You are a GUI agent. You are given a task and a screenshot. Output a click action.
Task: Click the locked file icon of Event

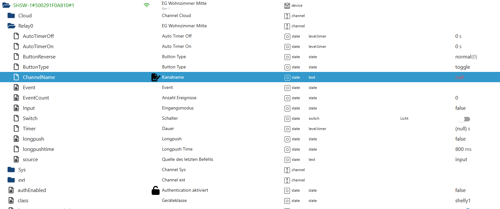coord(16,87)
